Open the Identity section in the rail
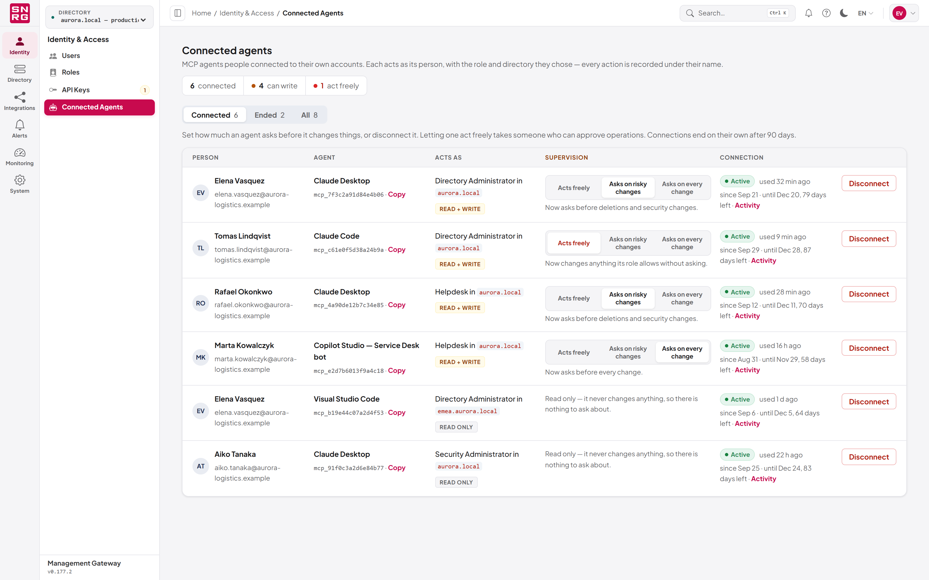The image size is (929, 580). pyautogui.click(x=20, y=45)
